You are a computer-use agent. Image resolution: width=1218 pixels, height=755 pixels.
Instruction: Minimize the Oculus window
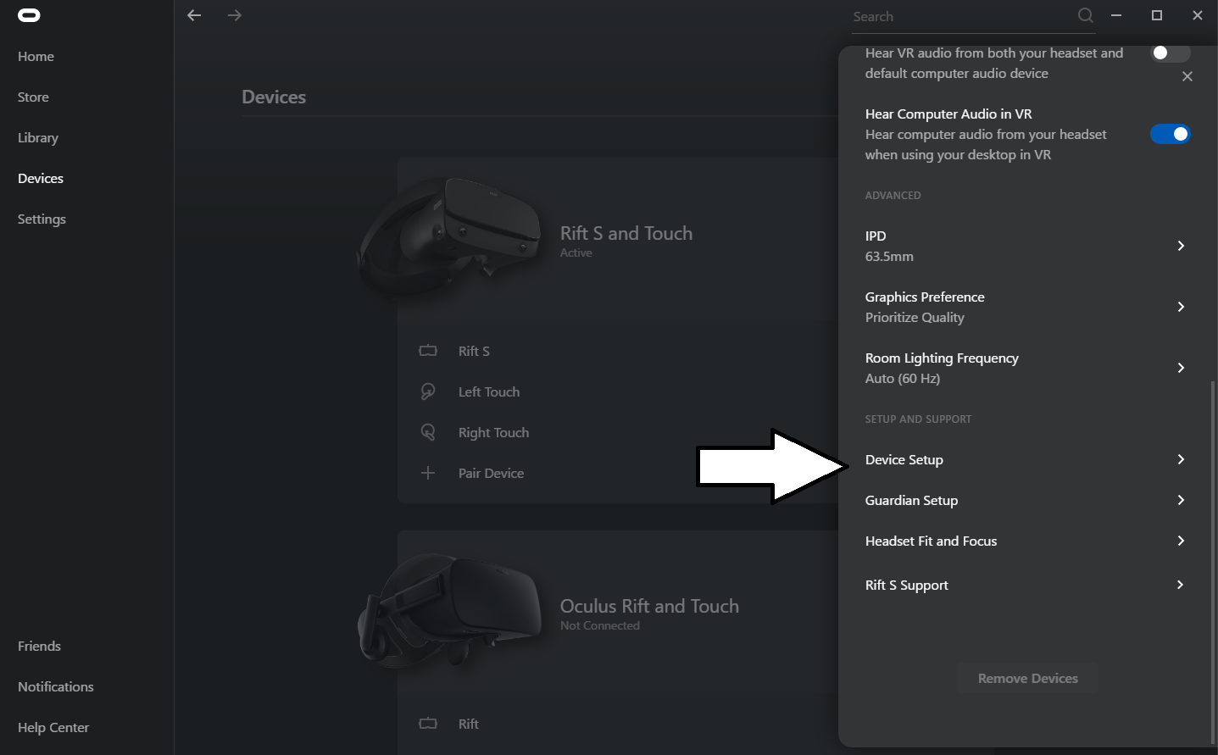tap(1116, 15)
